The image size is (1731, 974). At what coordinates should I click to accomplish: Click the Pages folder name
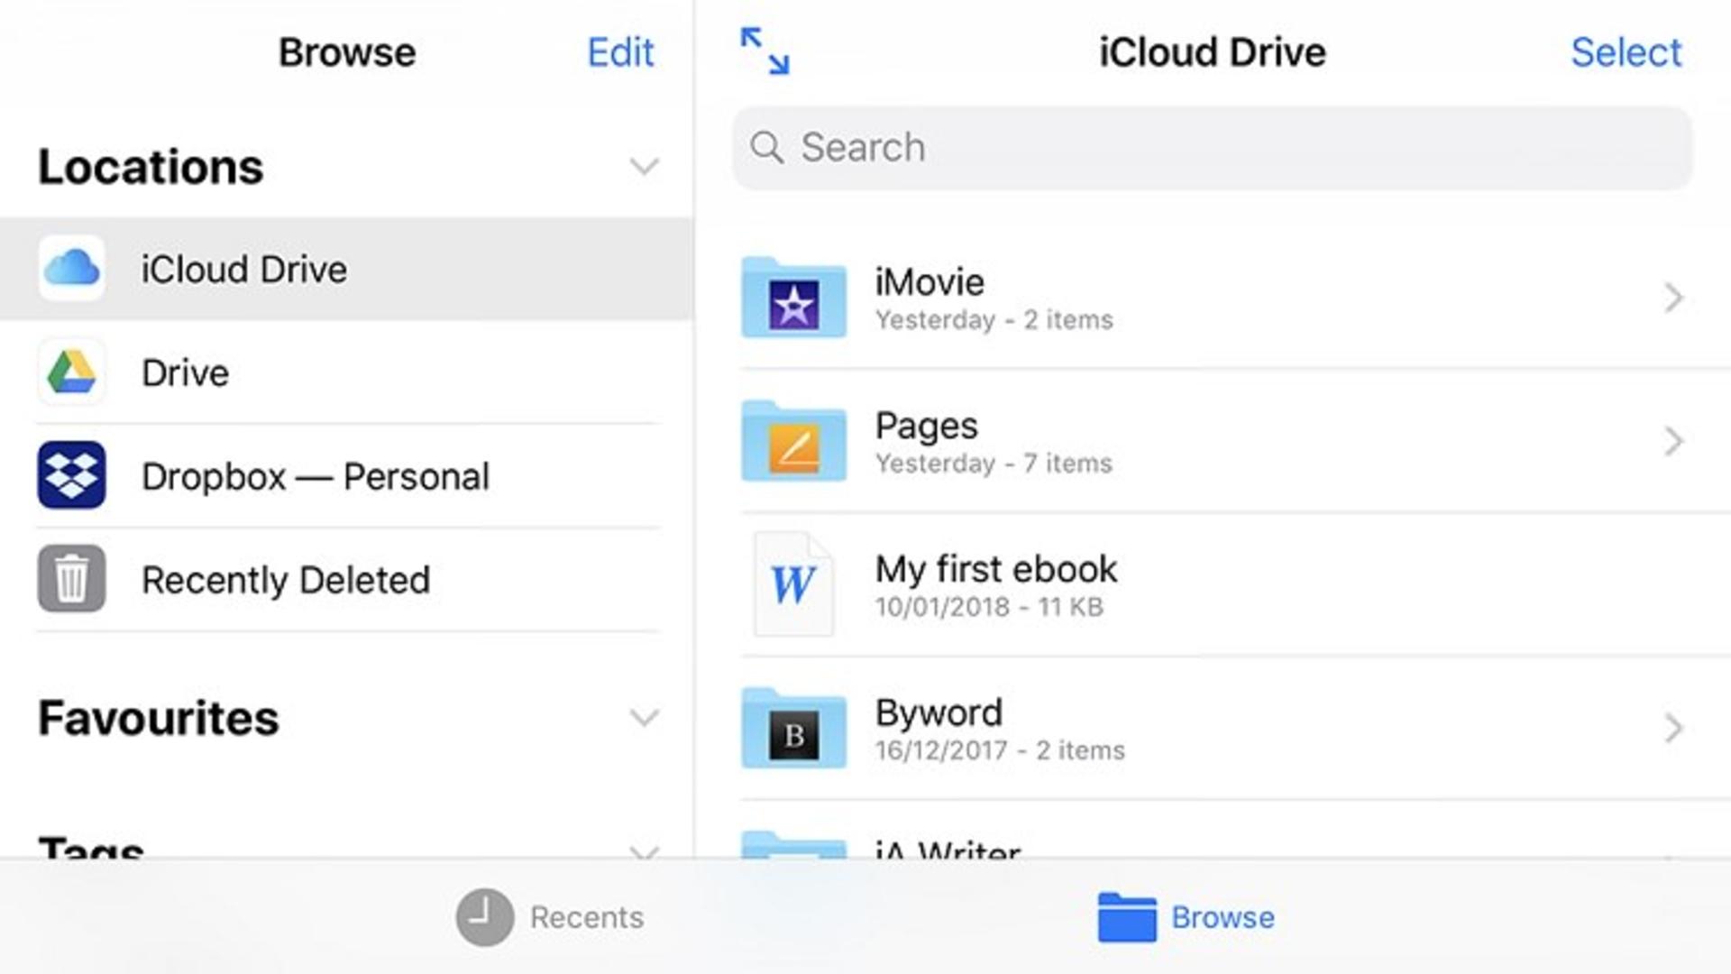click(927, 426)
